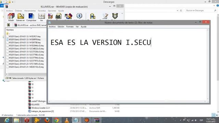
Task: Select archive '13' in Descargas window
Action: pos(31,94)
